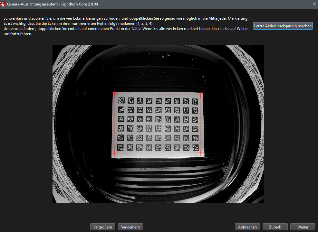Close the Kamera-Ausrichtungsassistent window
This screenshot has width=318, height=232.
[314, 4]
